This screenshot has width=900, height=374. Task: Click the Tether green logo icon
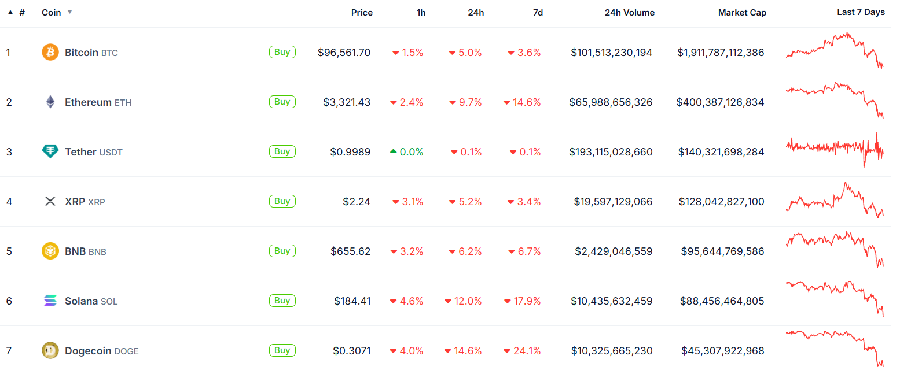tap(50, 152)
